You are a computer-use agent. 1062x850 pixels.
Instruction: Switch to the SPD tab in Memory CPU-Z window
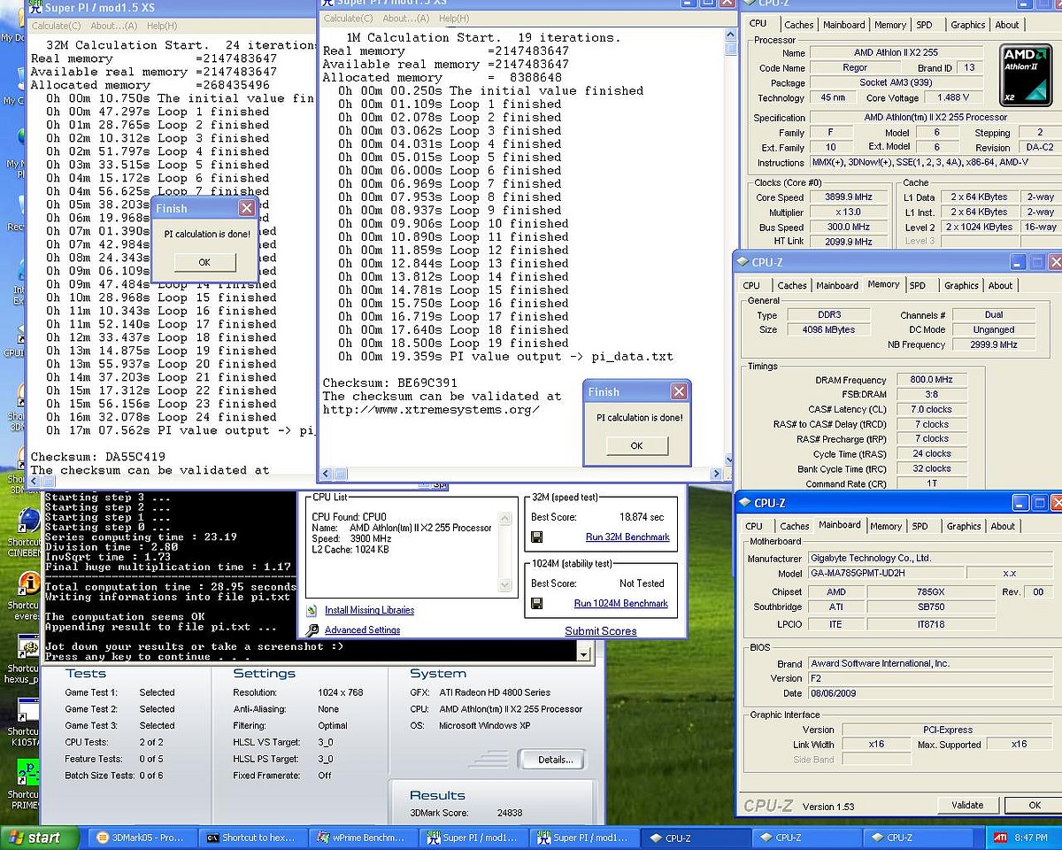(918, 285)
